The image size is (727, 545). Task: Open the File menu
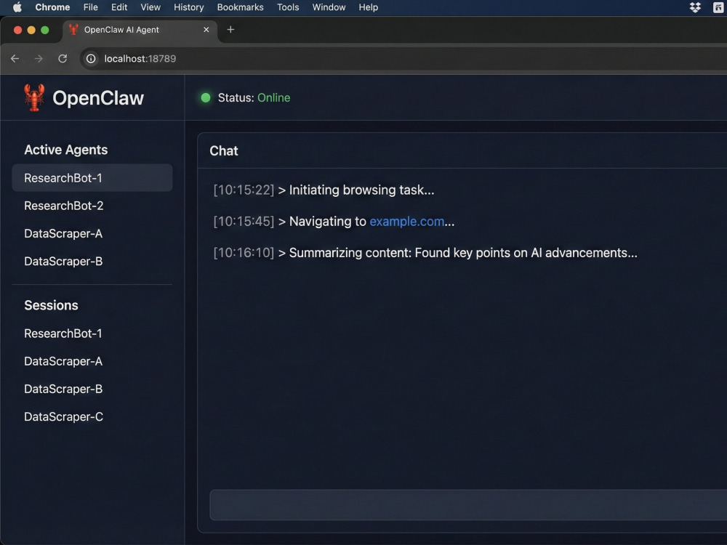coord(90,7)
